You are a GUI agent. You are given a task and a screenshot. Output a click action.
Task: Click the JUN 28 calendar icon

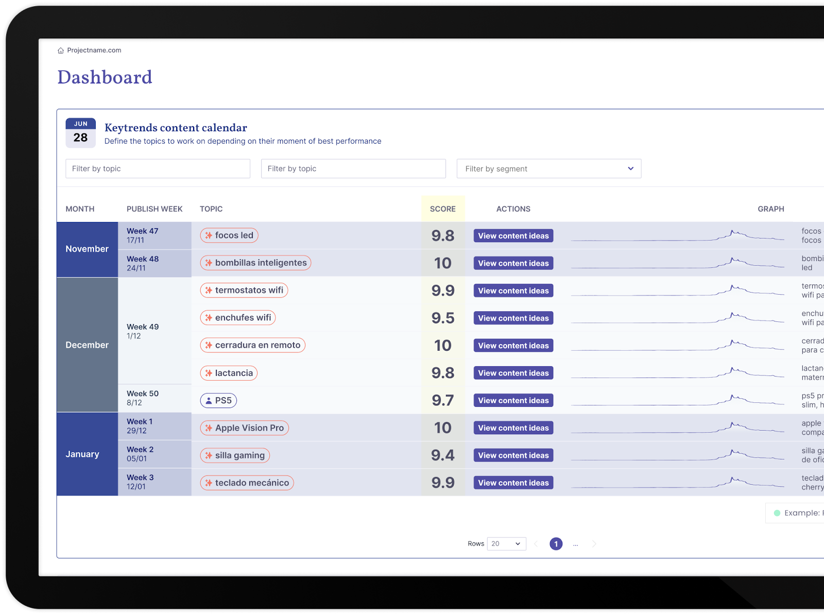81,133
